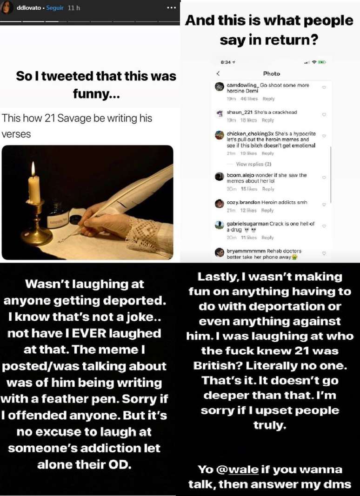360x496 pixels.
Task: Toggle the heart on boom.alejo's comment
Action: point(324,176)
